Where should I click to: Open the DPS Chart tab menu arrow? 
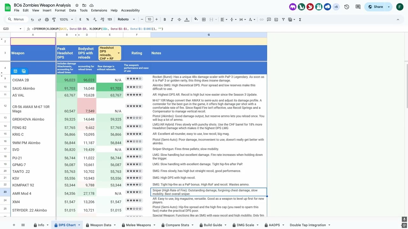click(x=79, y=225)
